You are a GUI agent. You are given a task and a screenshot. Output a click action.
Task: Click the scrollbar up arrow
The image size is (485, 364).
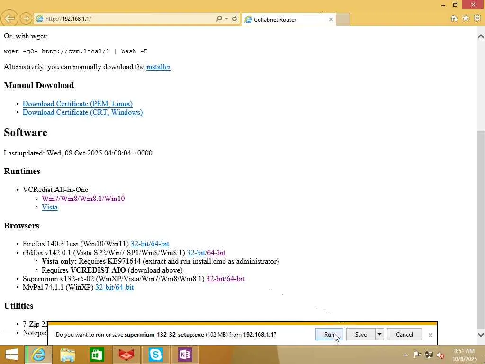(x=481, y=36)
